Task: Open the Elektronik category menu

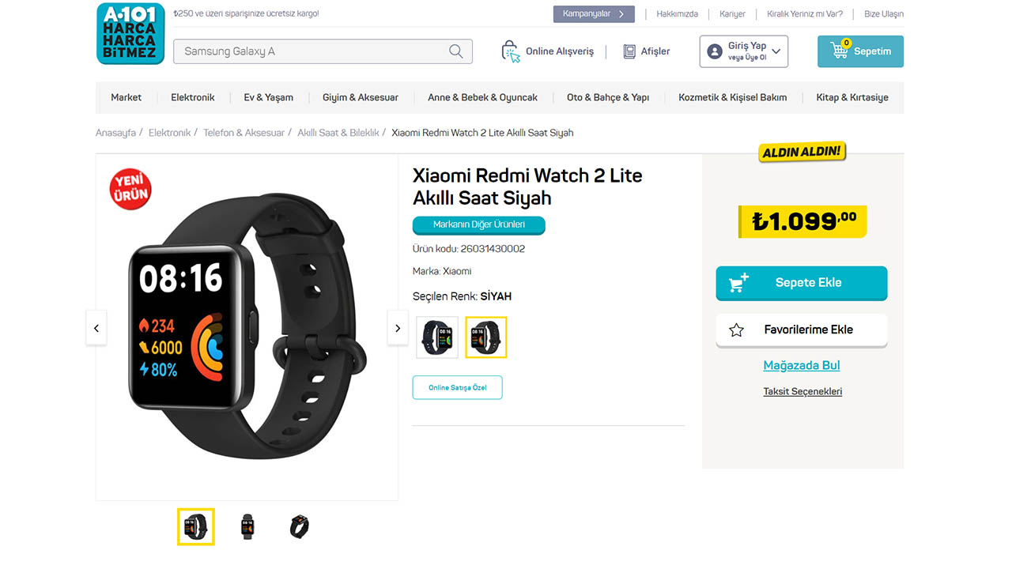Action: coord(193,97)
